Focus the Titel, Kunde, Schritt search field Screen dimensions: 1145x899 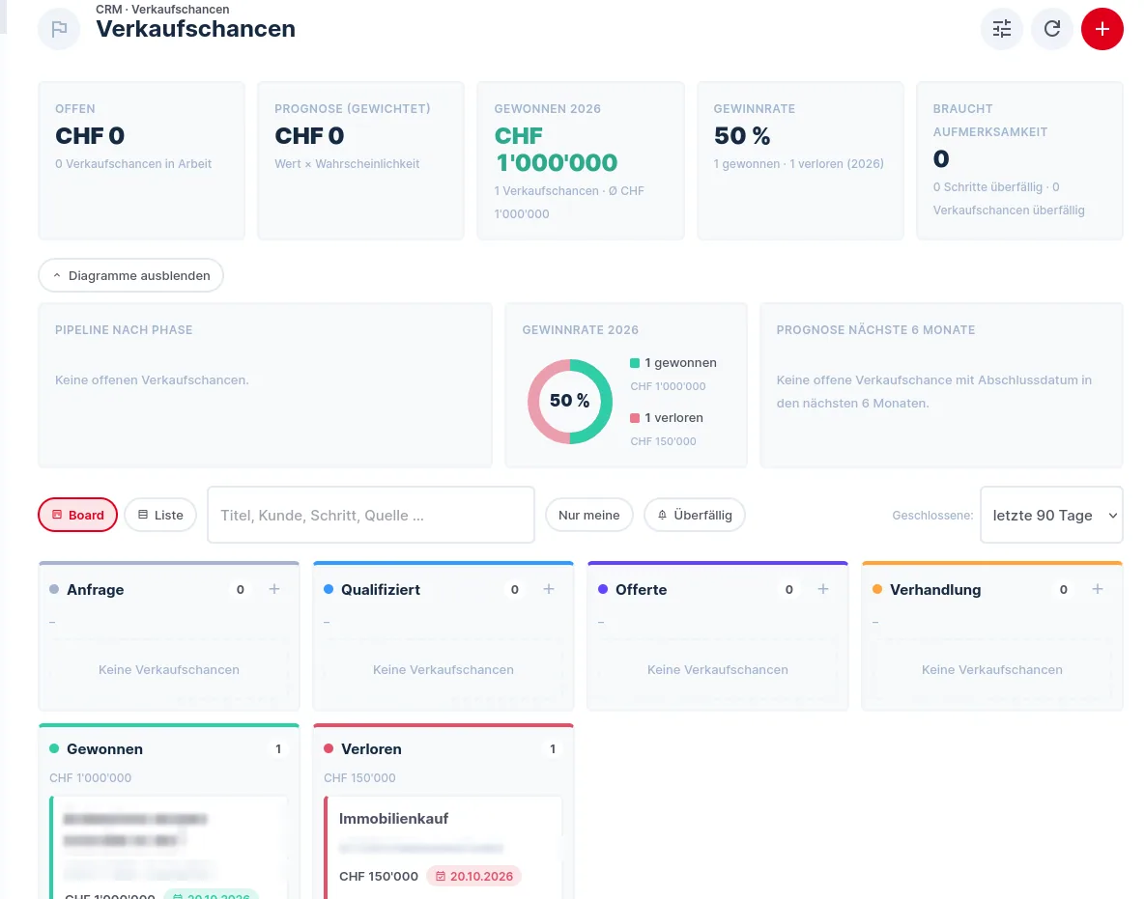tap(371, 516)
